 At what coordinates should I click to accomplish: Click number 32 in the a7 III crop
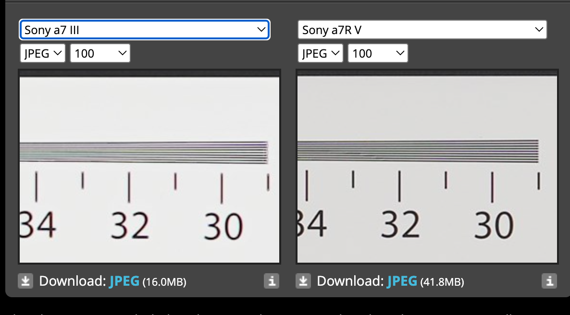pos(129,226)
